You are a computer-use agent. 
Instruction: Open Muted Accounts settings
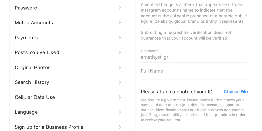pyautogui.click(x=68, y=23)
